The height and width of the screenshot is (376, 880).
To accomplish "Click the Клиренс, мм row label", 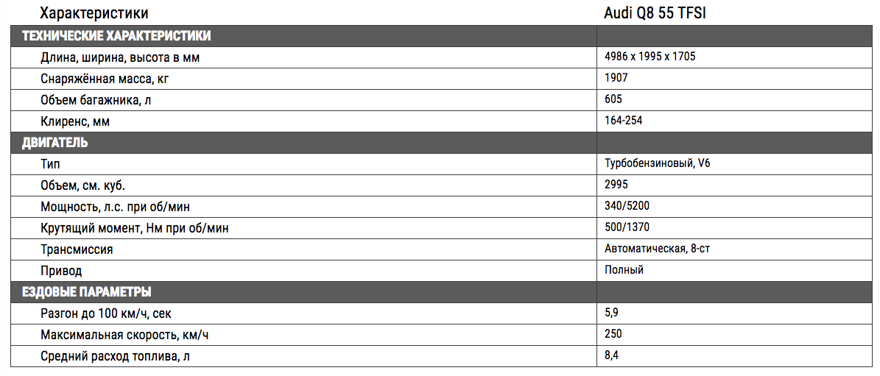I will coord(79,121).
